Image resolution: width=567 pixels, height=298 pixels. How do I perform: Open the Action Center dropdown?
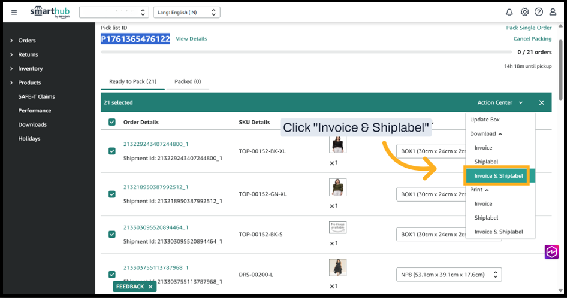point(500,102)
